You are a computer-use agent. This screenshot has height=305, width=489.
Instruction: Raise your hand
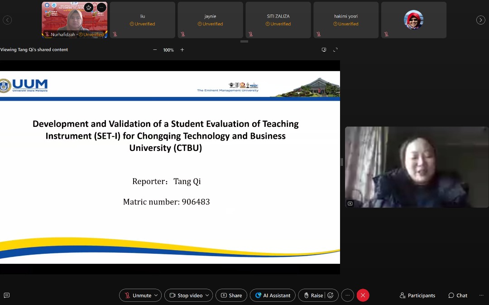click(315, 295)
